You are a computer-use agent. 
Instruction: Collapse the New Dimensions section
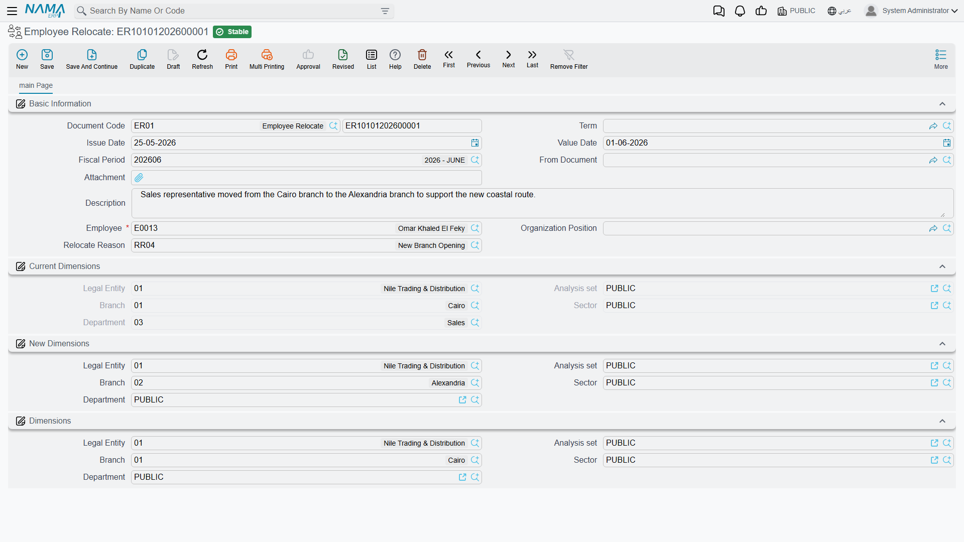(x=942, y=344)
